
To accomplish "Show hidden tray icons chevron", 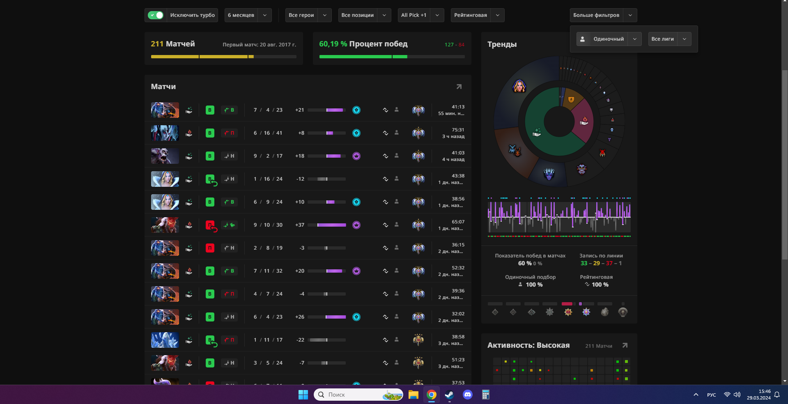I will [x=696, y=395].
